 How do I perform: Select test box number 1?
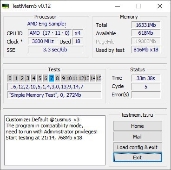tap(16, 78)
